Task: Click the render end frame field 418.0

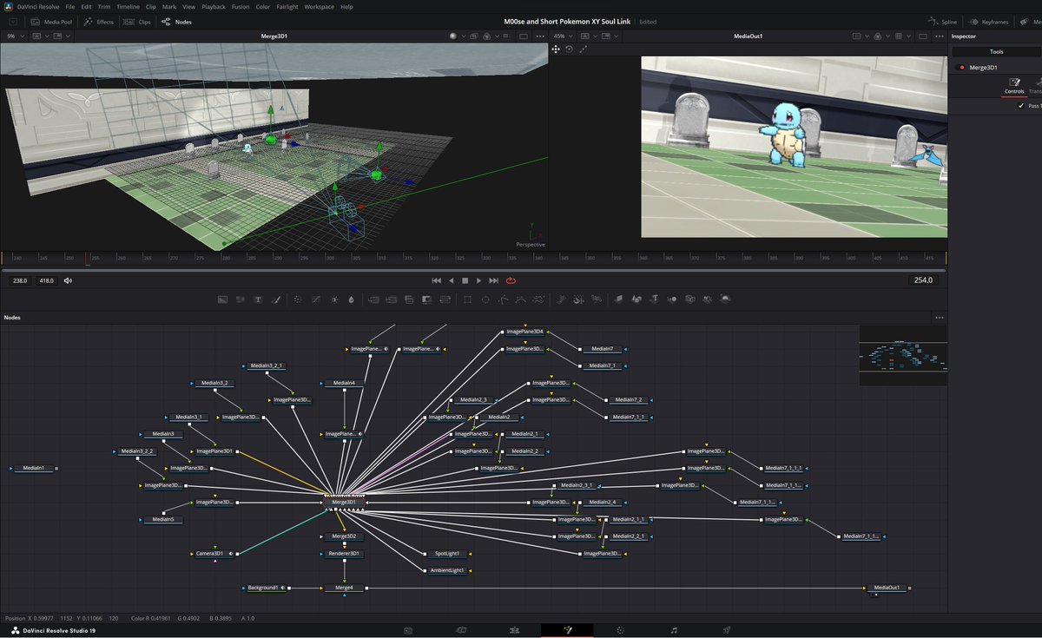Action: click(x=47, y=280)
